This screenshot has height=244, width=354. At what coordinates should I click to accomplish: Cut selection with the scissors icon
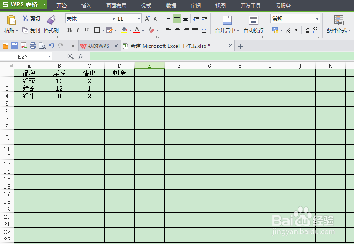25,18
